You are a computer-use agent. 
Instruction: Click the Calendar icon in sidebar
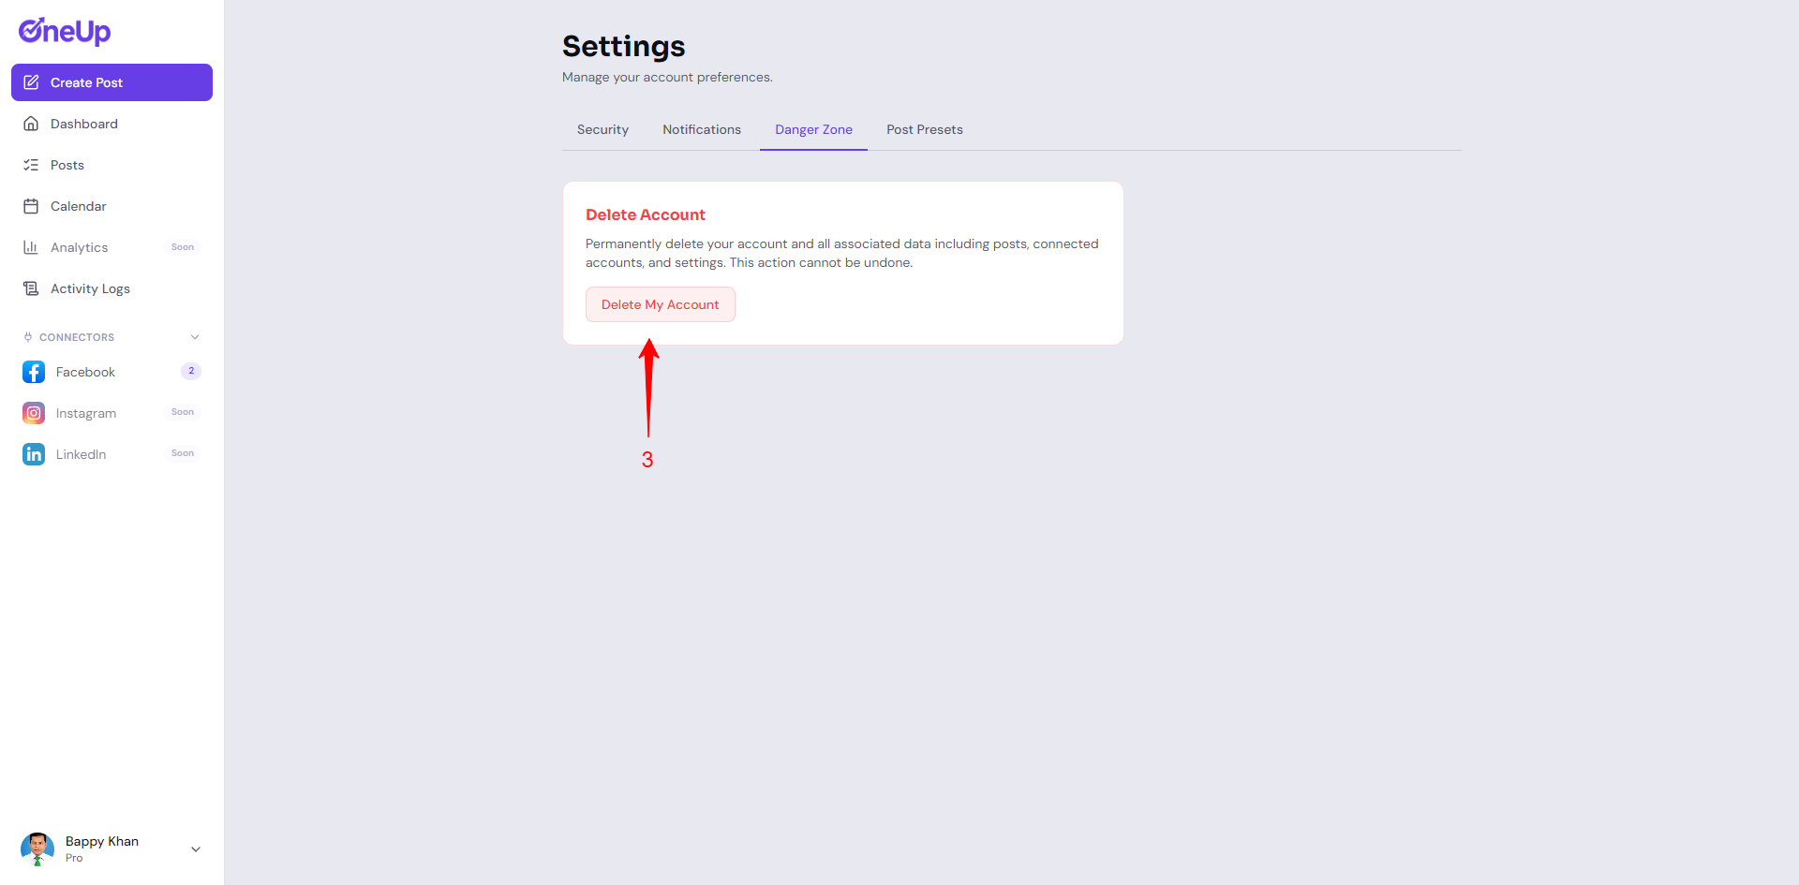tap(31, 206)
